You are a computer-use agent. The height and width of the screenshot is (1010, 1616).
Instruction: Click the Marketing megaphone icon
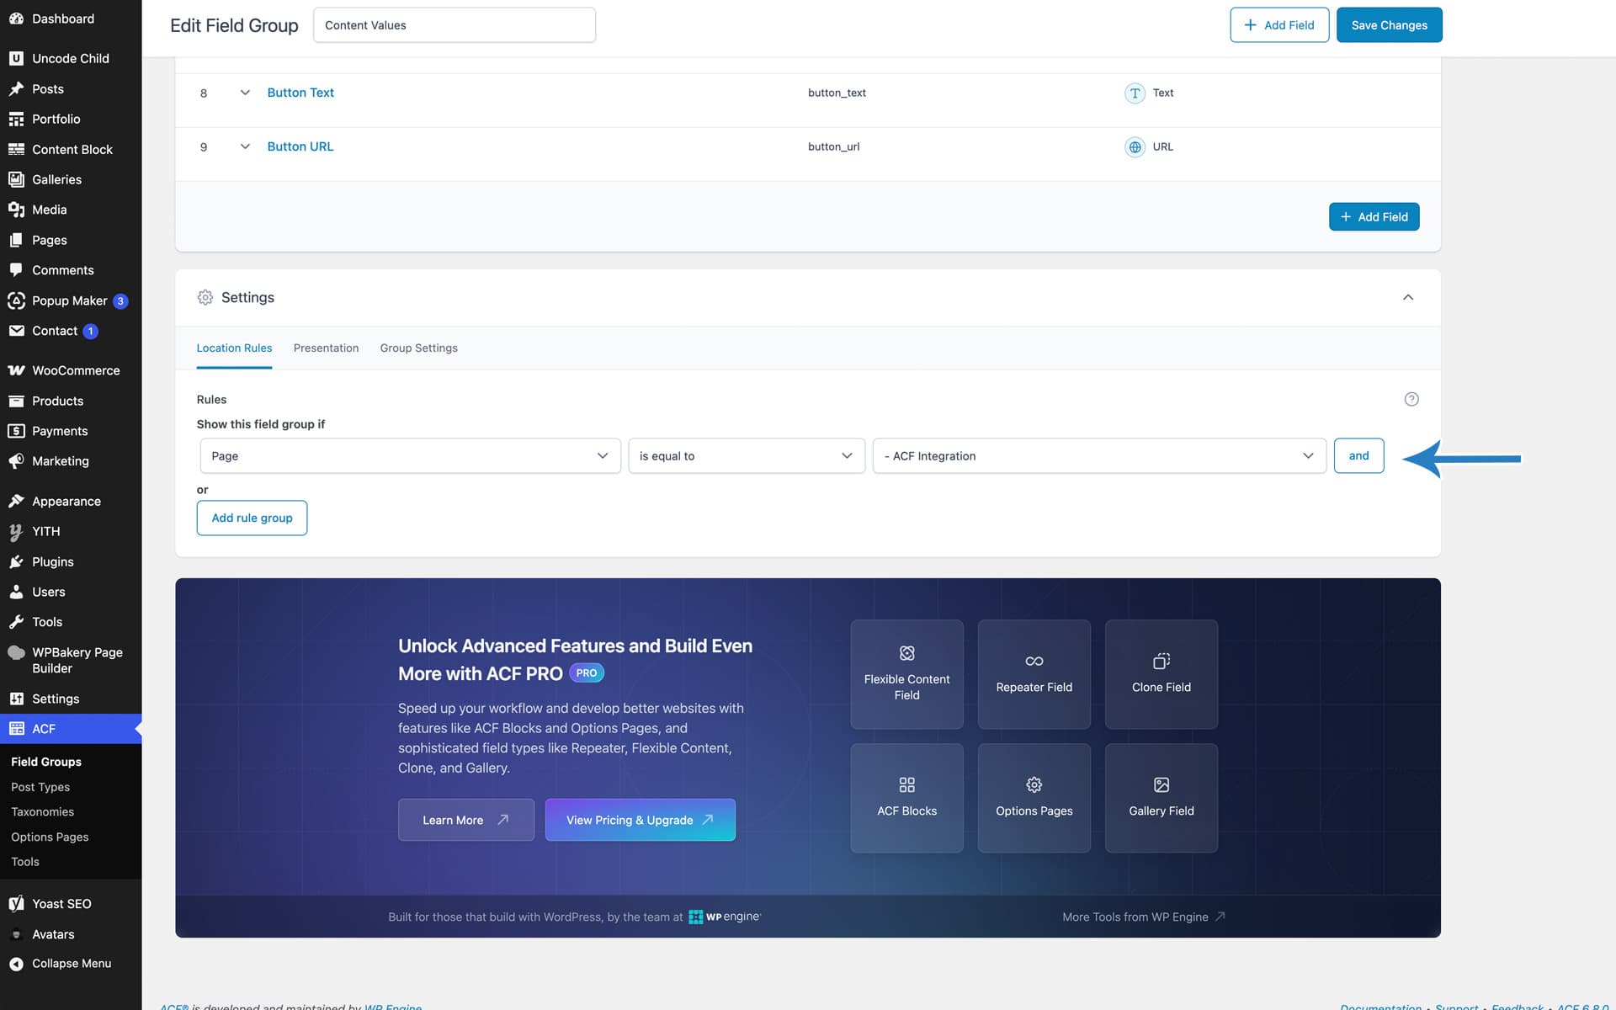16,461
